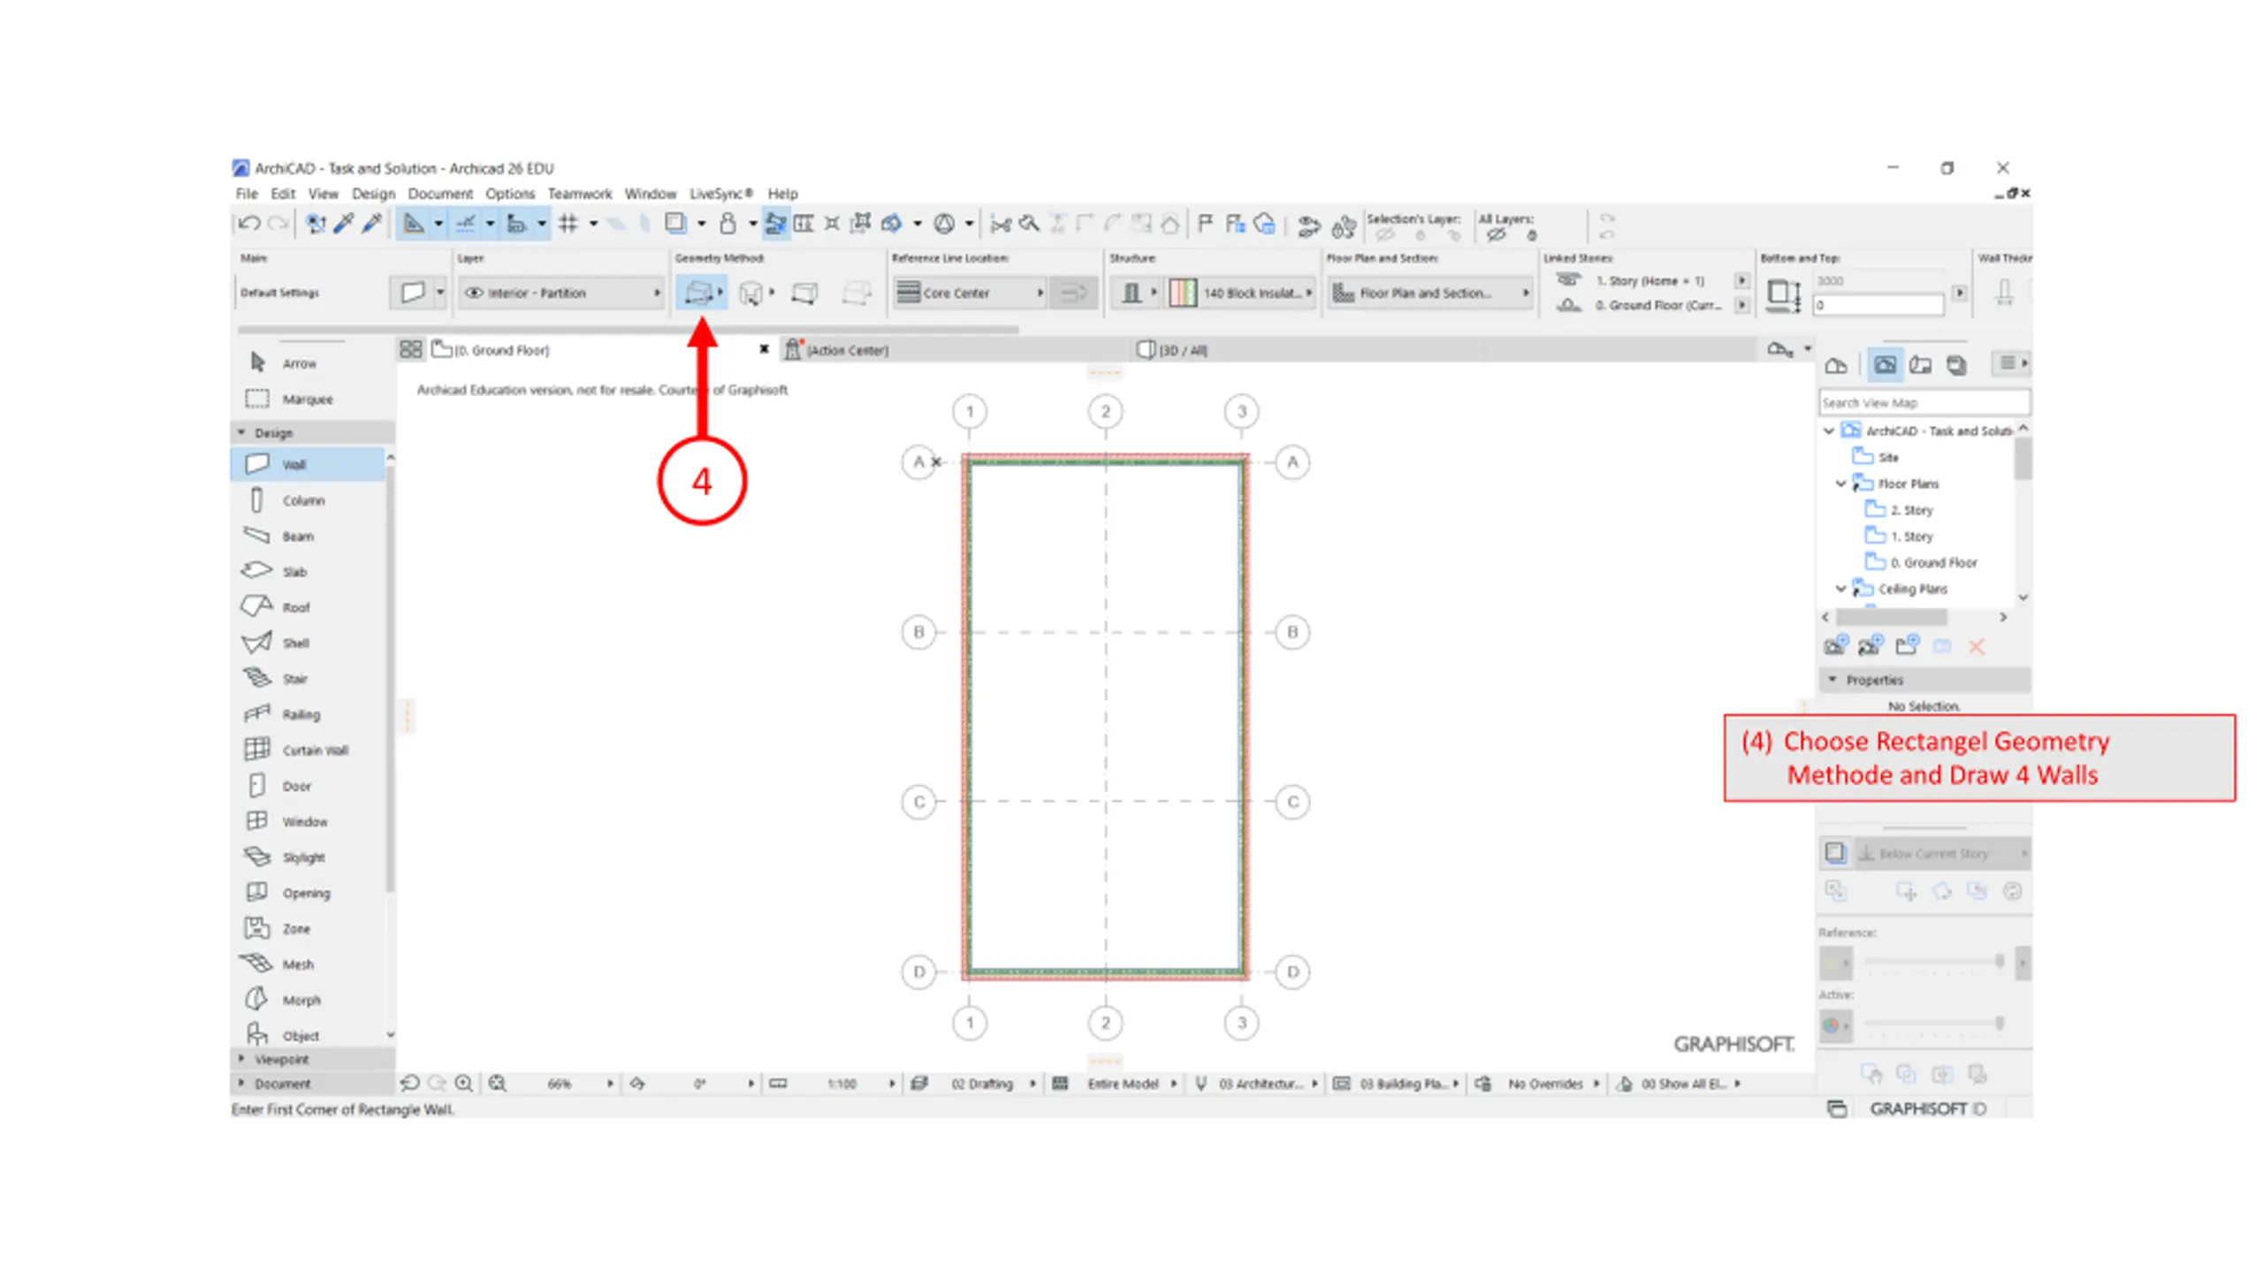Image resolution: width=2263 pixels, height=1273 pixels.
Task: Select the Marquee tool
Action: [x=301, y=399]
